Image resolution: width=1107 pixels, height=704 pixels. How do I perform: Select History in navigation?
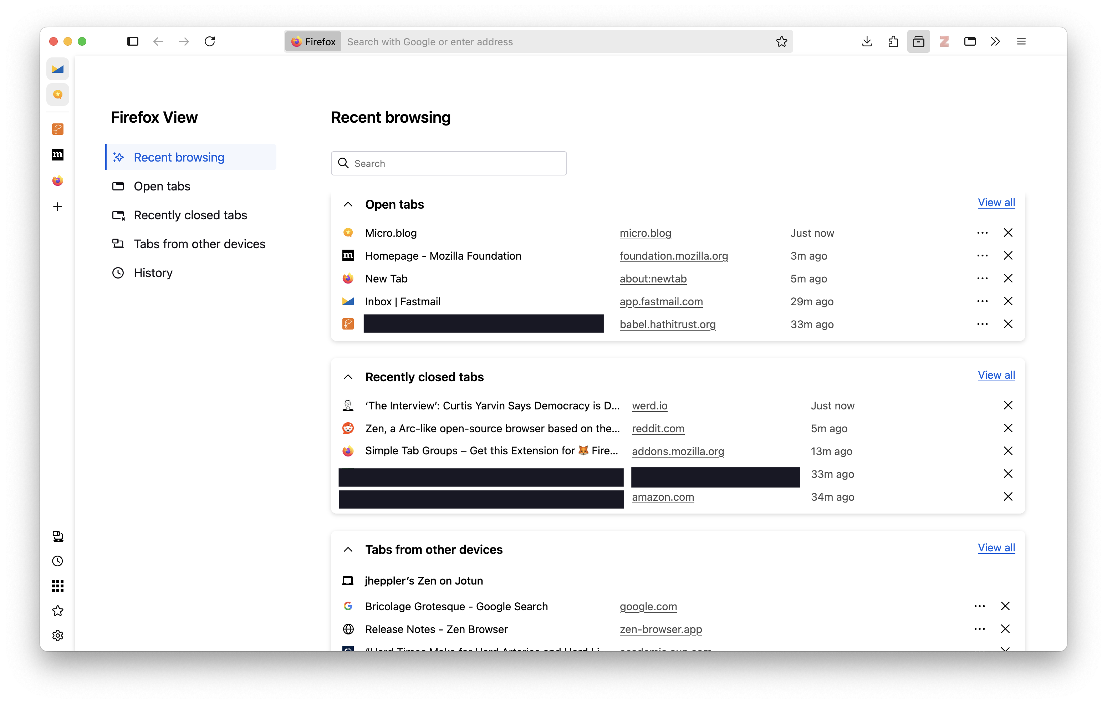pyautogui.click(x=191, y=273)
